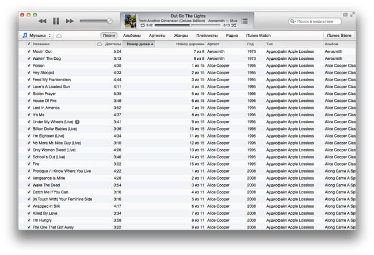The width and height of the screenshot is (374, 255).
Task: Open the iTunes Store button
Action: 339,36
